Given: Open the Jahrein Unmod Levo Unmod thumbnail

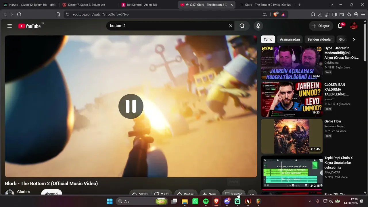Looking at the screenshot, I should pyautogui.click(x=292, y=99).
